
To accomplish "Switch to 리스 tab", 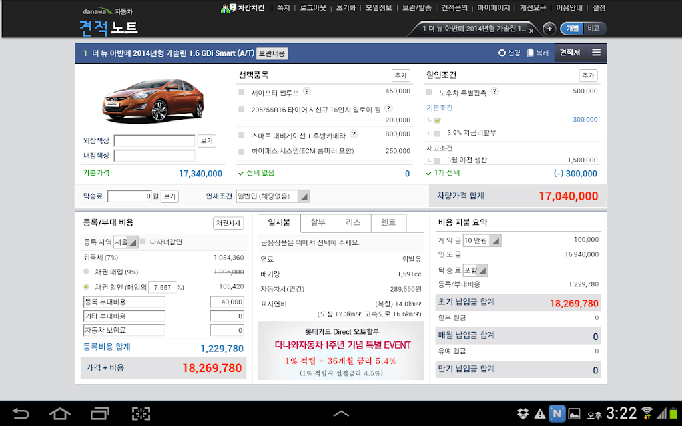I will (353, 223).
